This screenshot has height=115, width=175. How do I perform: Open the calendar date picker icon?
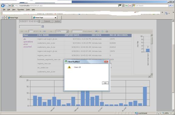43,26
